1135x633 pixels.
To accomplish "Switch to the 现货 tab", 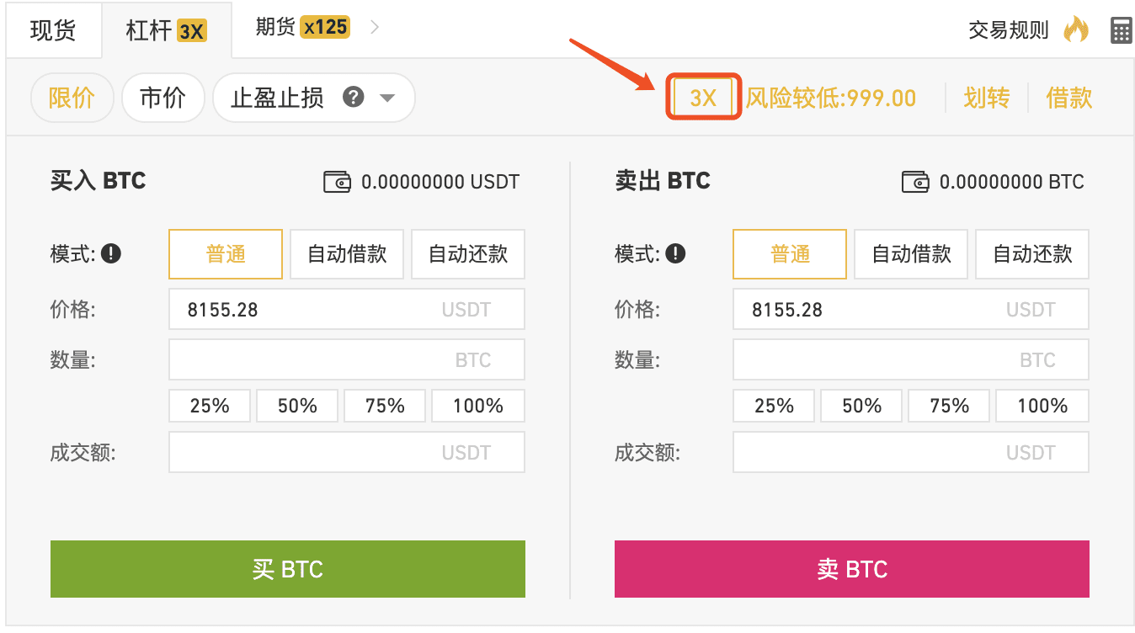I will 53,30.
